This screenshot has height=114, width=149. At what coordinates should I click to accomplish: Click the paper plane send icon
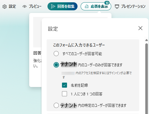click(53, 6)
